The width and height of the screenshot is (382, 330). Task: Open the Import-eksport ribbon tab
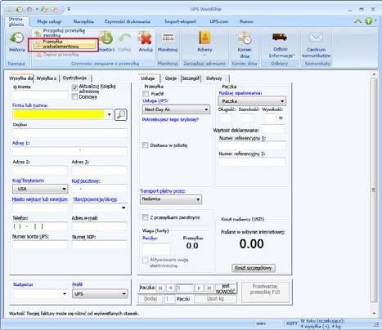tap(180, 21)
